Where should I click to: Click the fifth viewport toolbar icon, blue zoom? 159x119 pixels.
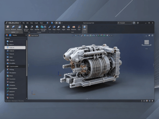85,35
